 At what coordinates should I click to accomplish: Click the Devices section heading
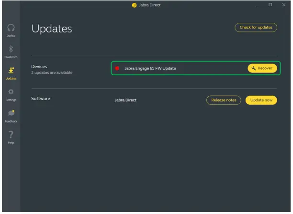tap(39, 66)
